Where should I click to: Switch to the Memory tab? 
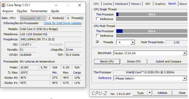[136, 4]
